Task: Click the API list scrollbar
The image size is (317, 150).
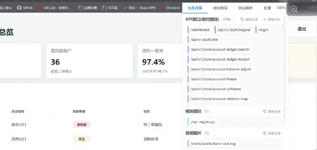Action: [283, 27]
